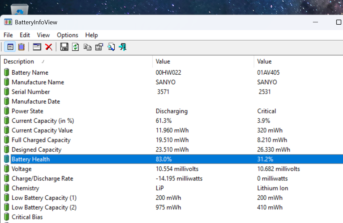Switch to the Show Battery Log view icon

pos(21,47)
